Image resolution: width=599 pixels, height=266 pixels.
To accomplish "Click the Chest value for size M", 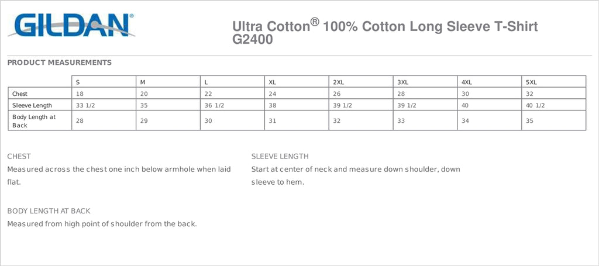I will pos(143,94).
